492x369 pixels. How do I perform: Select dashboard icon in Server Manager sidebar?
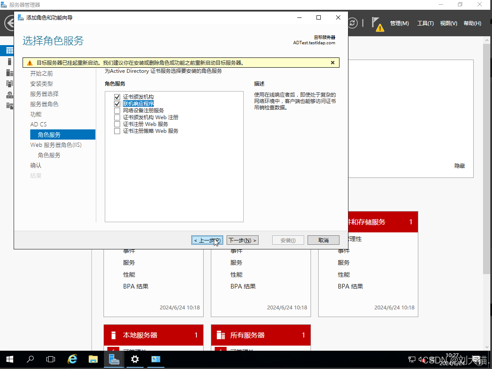10,51
